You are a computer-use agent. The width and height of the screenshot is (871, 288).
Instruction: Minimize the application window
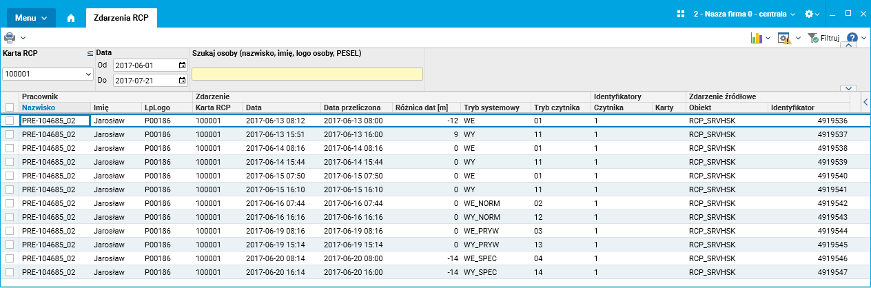pos(832,14)
